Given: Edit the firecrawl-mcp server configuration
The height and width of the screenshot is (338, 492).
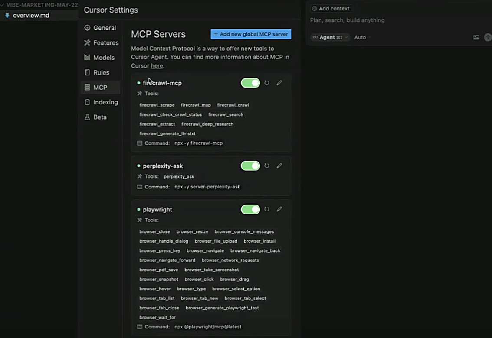Looking at the screenshot, I should (279, 83).
